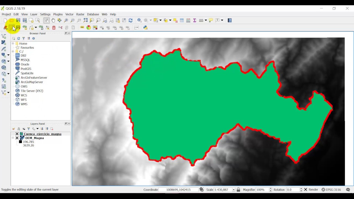
Task: Toggle the Render checkbox in status bar
Action: pyautogui.click(x=306, y=190)
